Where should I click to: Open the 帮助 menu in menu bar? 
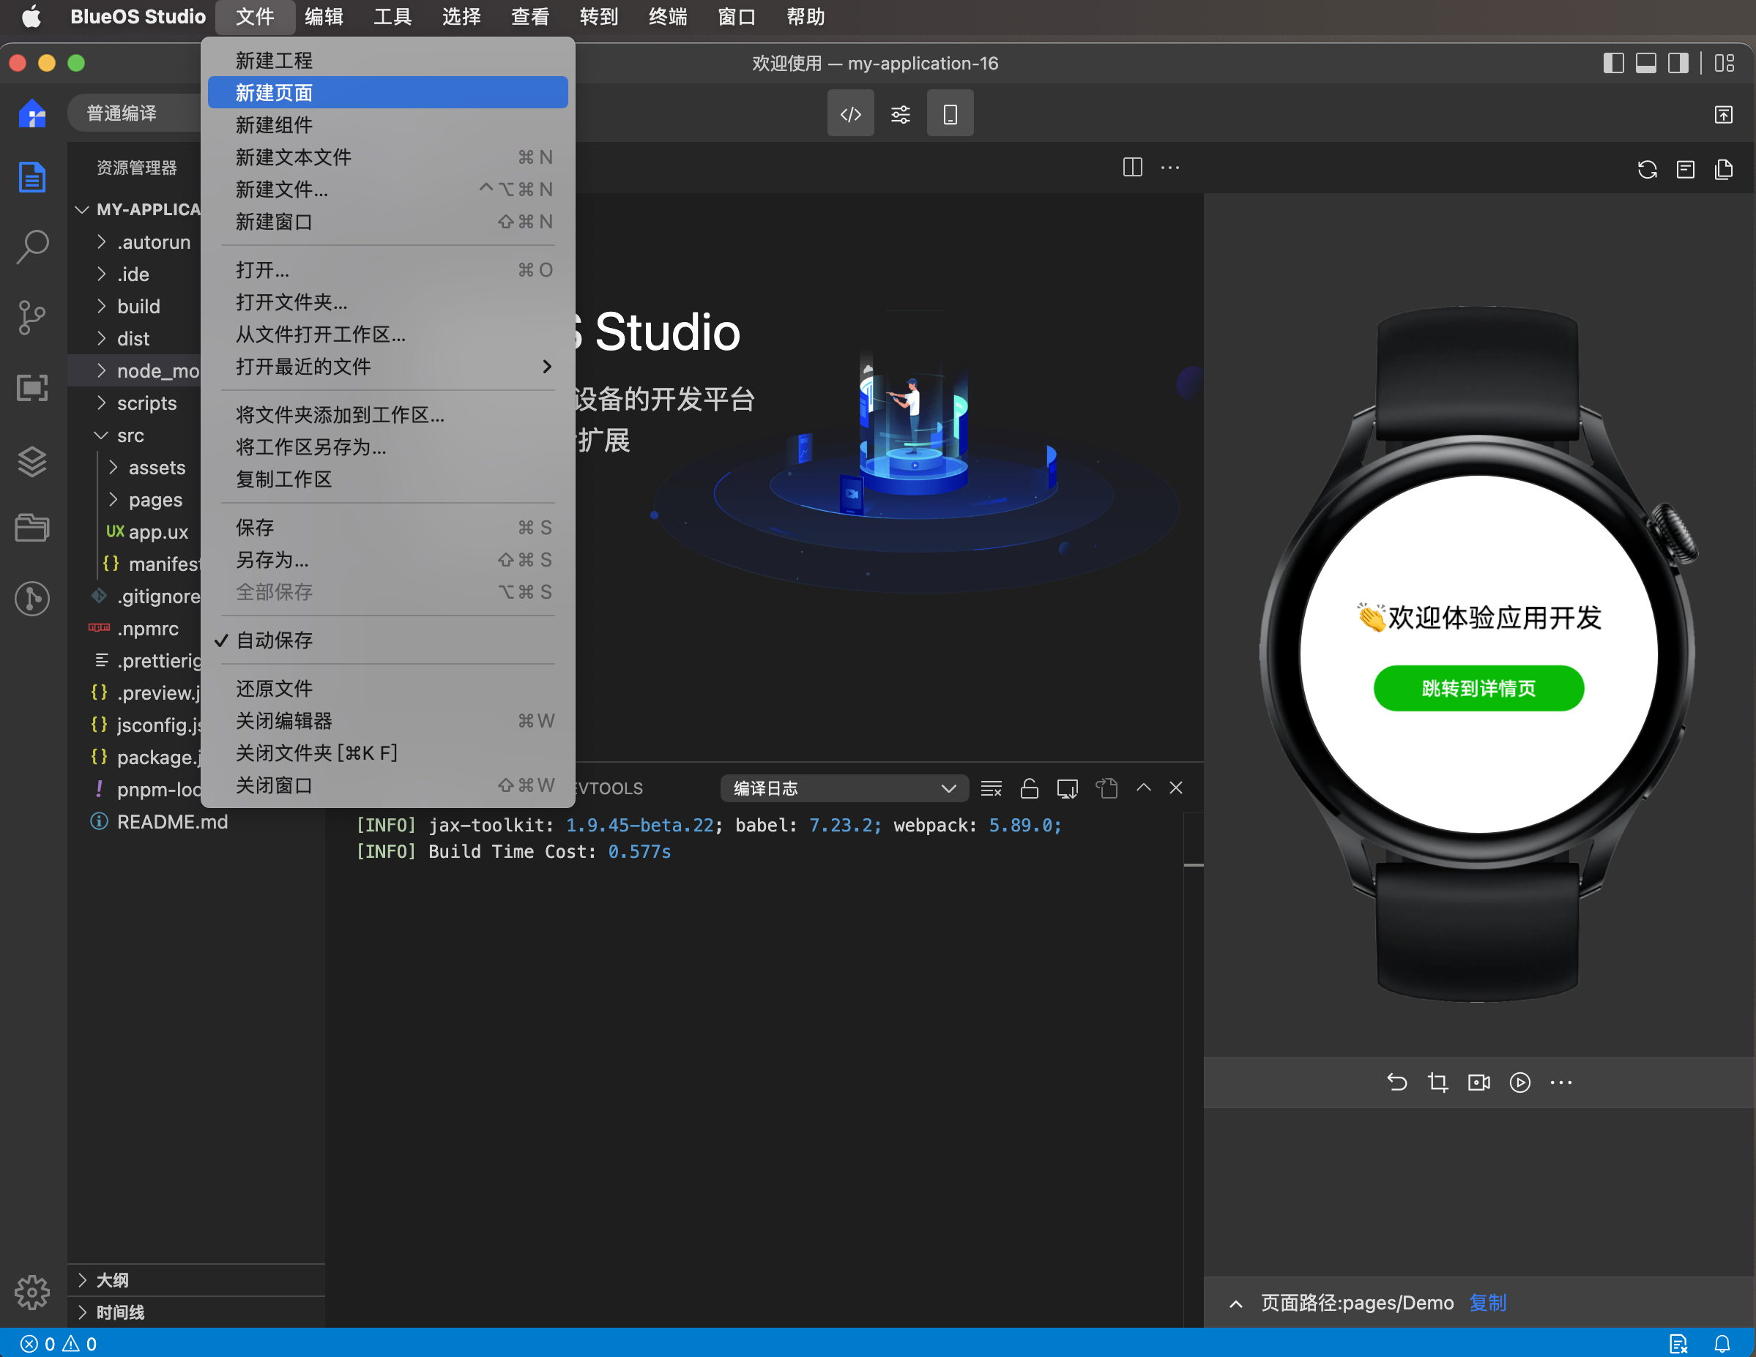point(805,17)
